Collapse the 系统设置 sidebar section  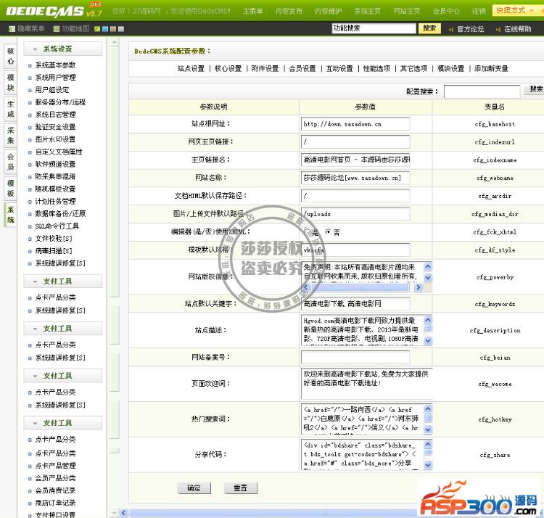[63, 49]
